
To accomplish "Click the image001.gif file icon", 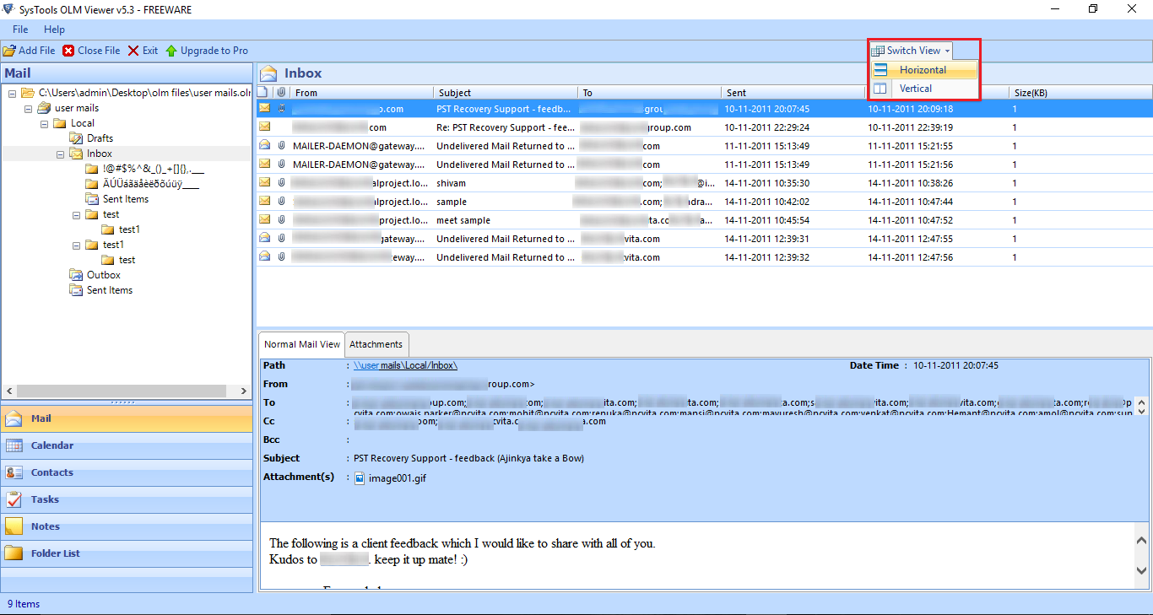I will pos(360,478).
